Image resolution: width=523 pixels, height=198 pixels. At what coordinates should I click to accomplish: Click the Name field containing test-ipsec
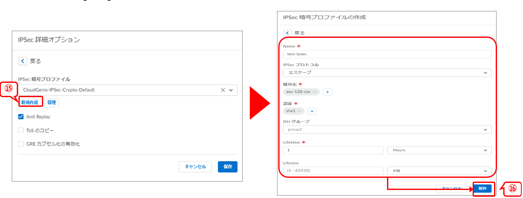coord(387,54)
